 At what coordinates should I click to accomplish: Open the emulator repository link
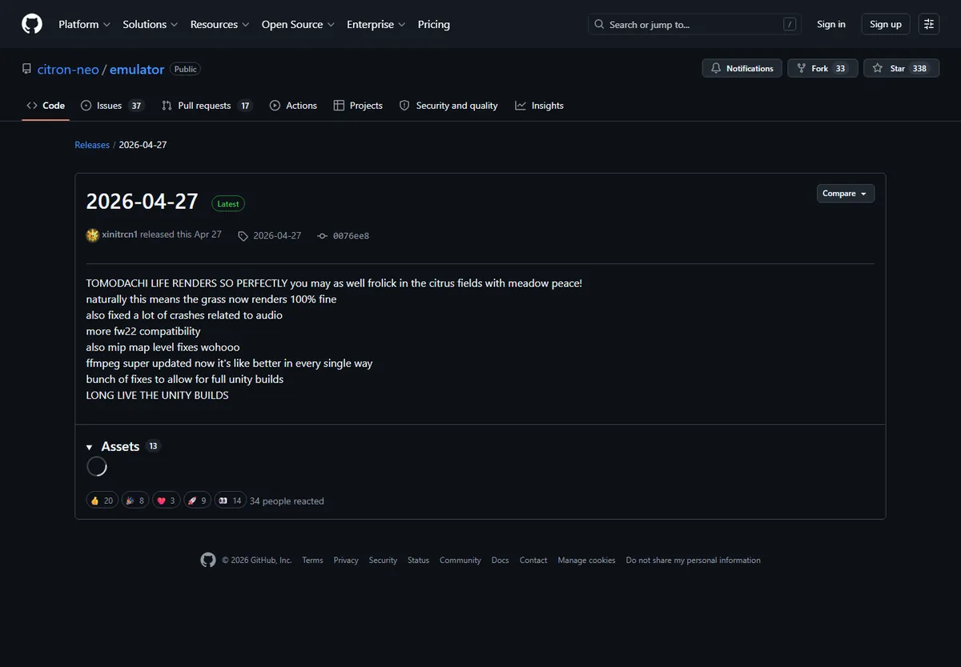click(137, 70)
